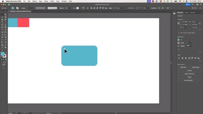The width and height of the screenshot is (203, 114).
Task: Expand Text to Vector Graphic (Beta) section
Action: pos(178,33)
